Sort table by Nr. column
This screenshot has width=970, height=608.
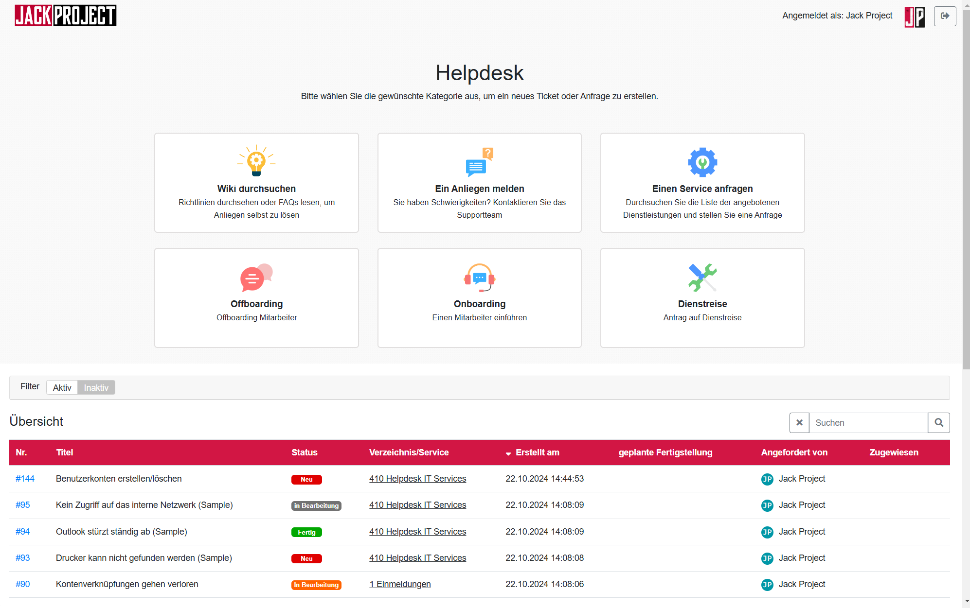(x=21, y=452)
